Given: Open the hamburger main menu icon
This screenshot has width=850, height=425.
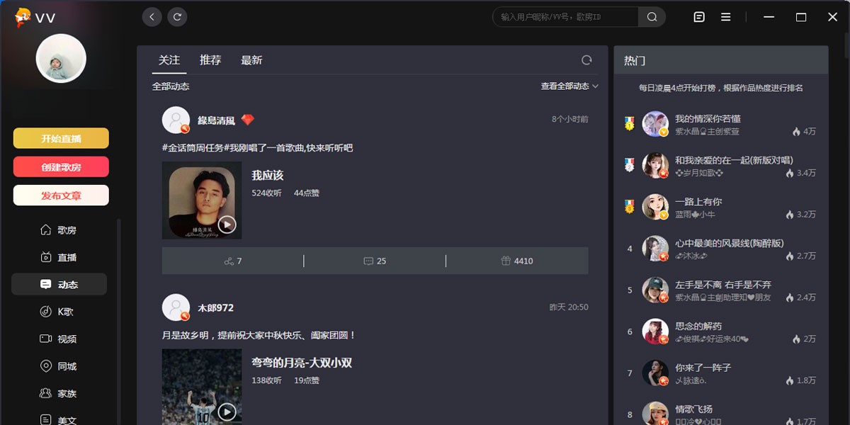Looking at the screenshot, I should coord(726,17).
